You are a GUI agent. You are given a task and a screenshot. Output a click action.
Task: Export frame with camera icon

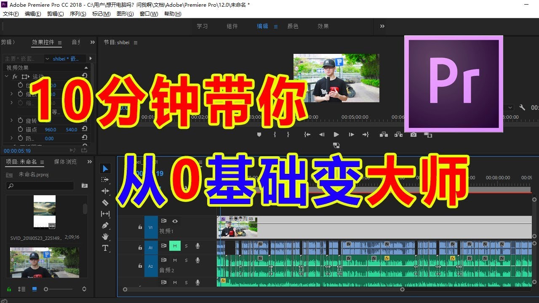[x=414, y=135]
